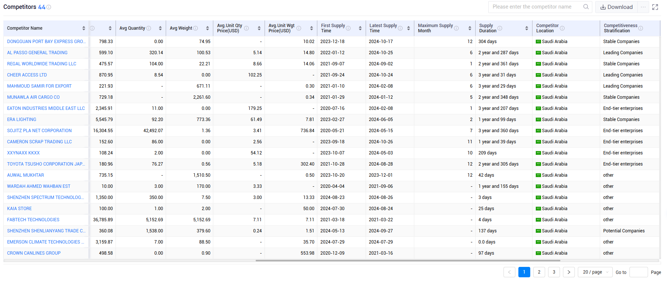Open MAHMOUD SAMIR FOR EXPORT link
The width and height of the screenshot is (667, 281).
tap(39, 86)
